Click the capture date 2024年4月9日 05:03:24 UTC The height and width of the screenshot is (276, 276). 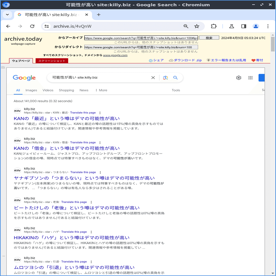tap(243, 38)
